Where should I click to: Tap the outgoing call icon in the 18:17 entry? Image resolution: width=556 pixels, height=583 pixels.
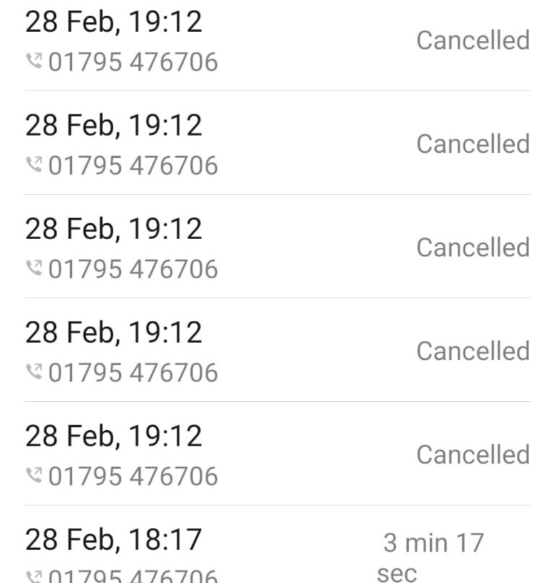(34, 577)
